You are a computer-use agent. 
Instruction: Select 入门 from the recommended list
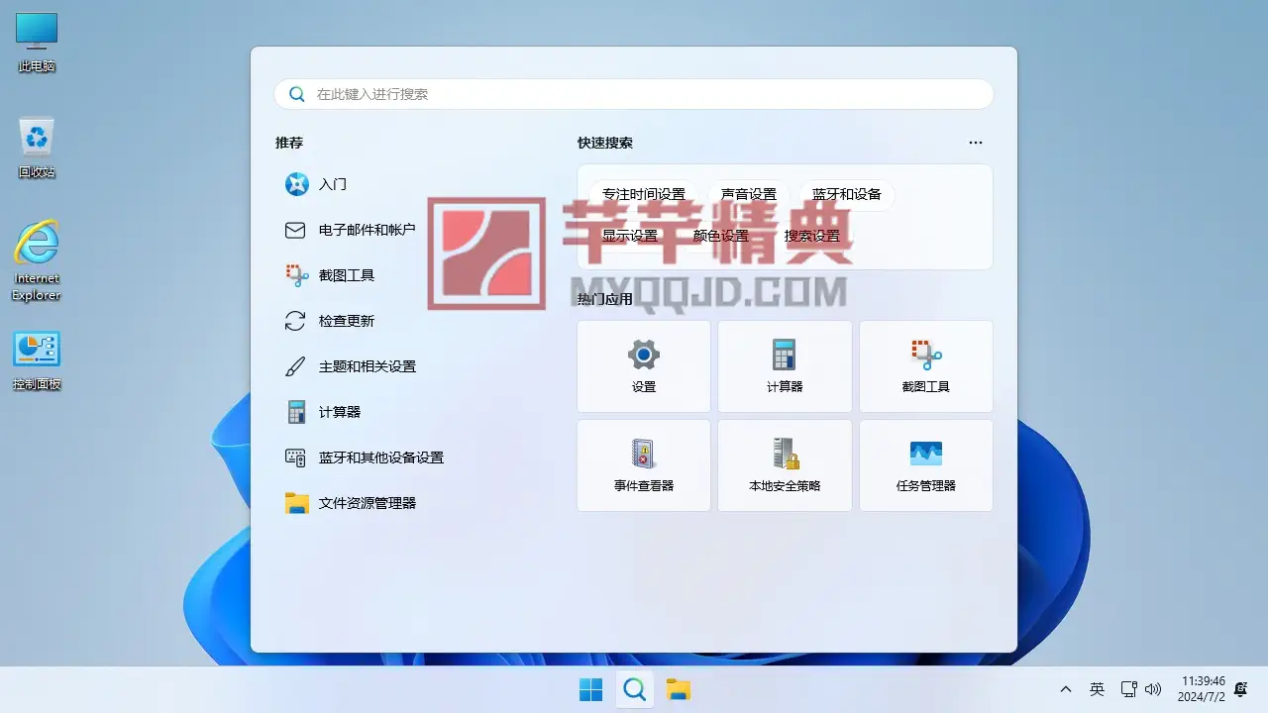(333, 184)
